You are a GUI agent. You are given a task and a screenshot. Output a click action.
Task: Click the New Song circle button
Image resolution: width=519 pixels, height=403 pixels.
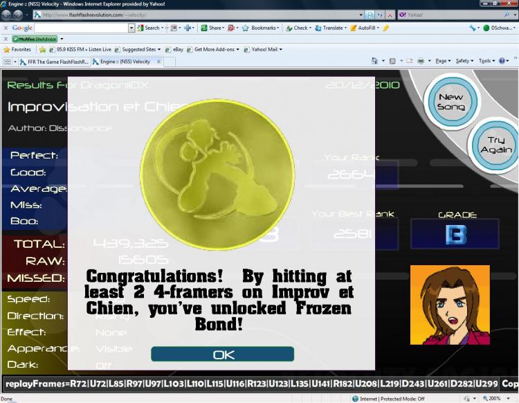pos(452,102)
